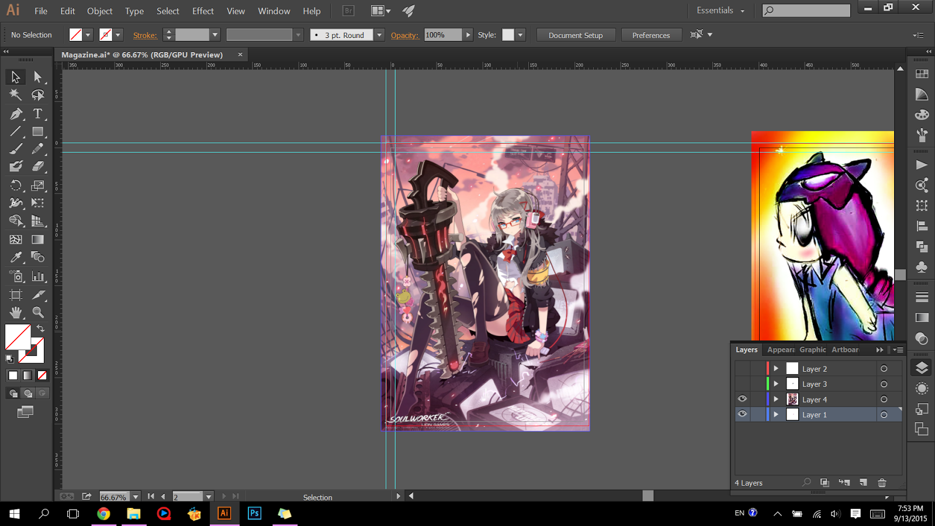Pick the Magic Wand tool
The height and width of the screenshot is (526, 935).
16,95
